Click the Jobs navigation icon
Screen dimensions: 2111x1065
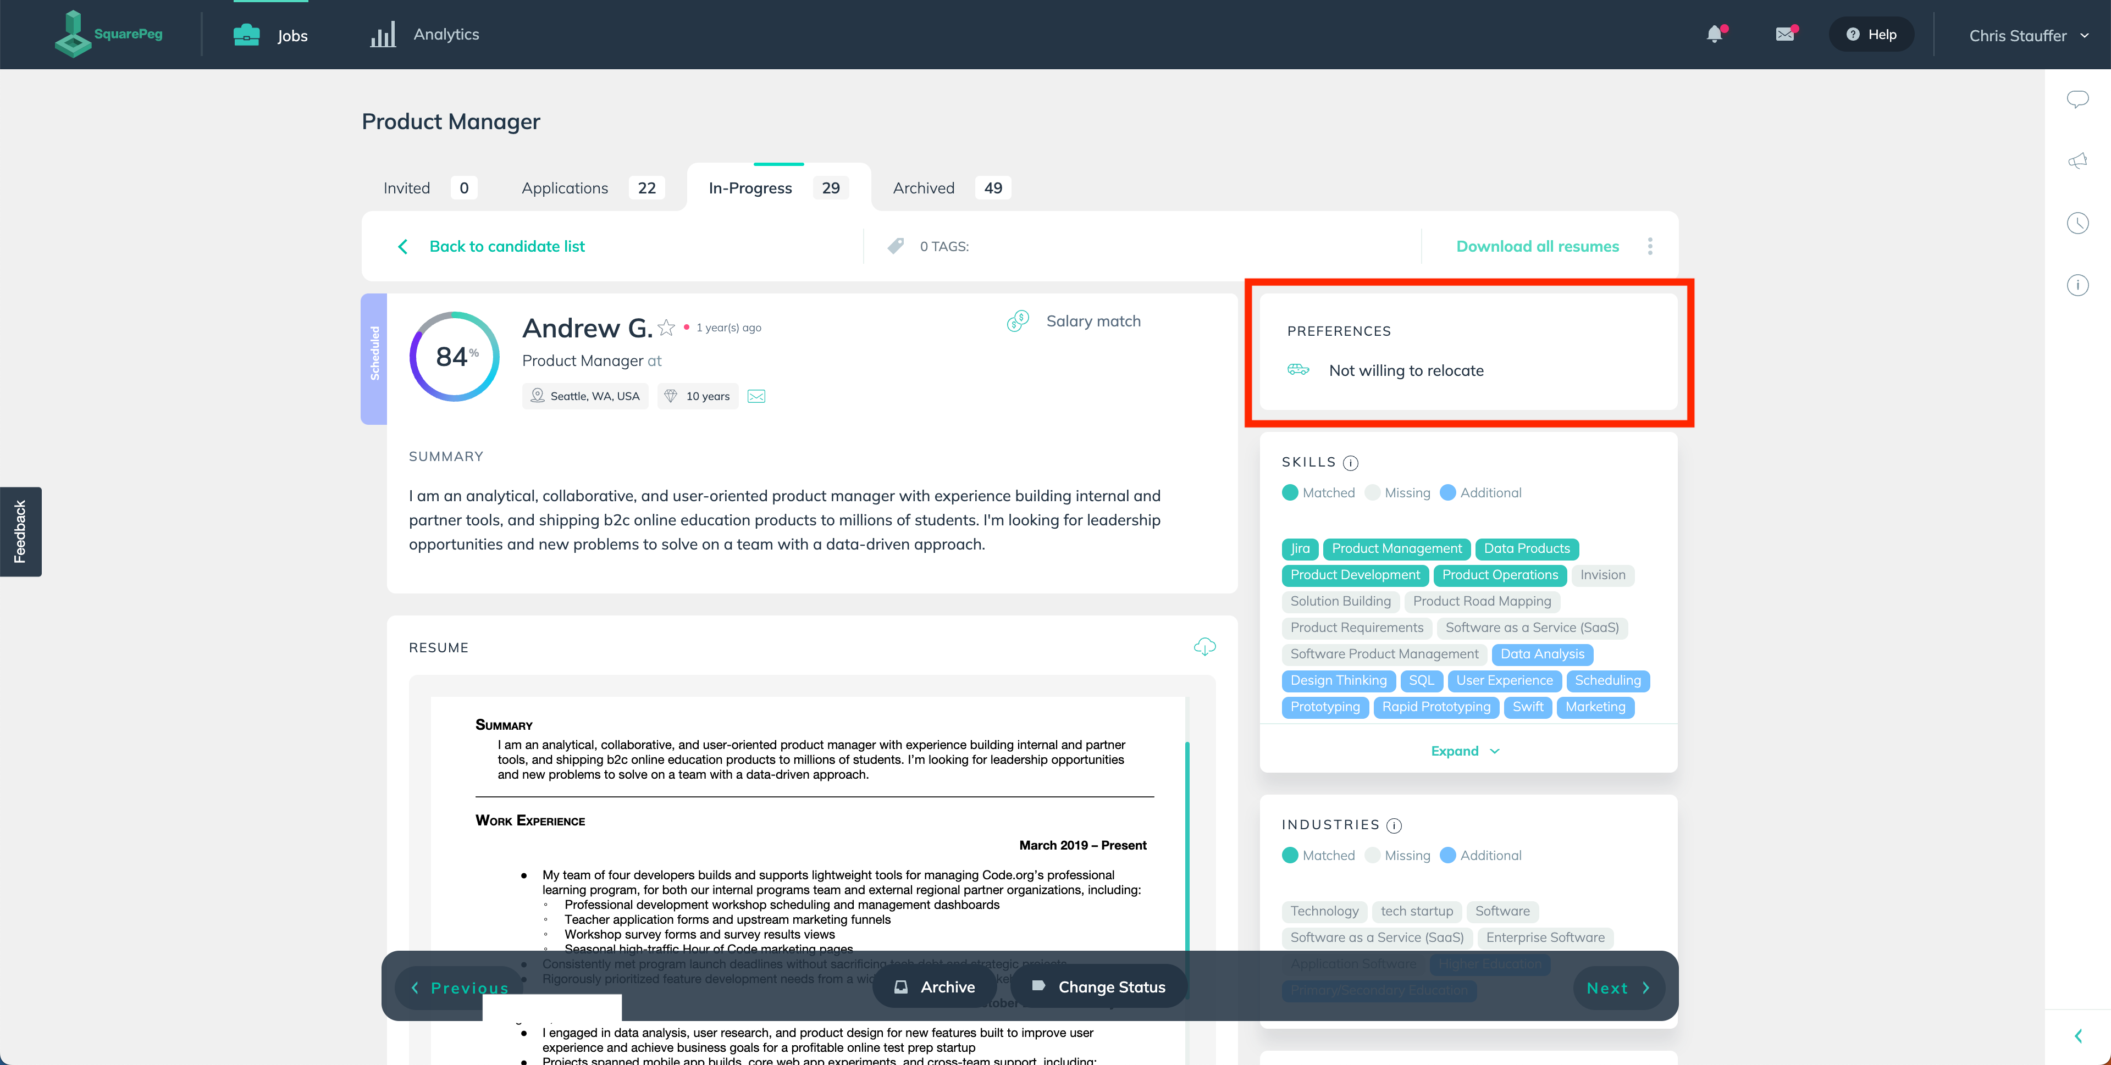click(x=246, y=34)
